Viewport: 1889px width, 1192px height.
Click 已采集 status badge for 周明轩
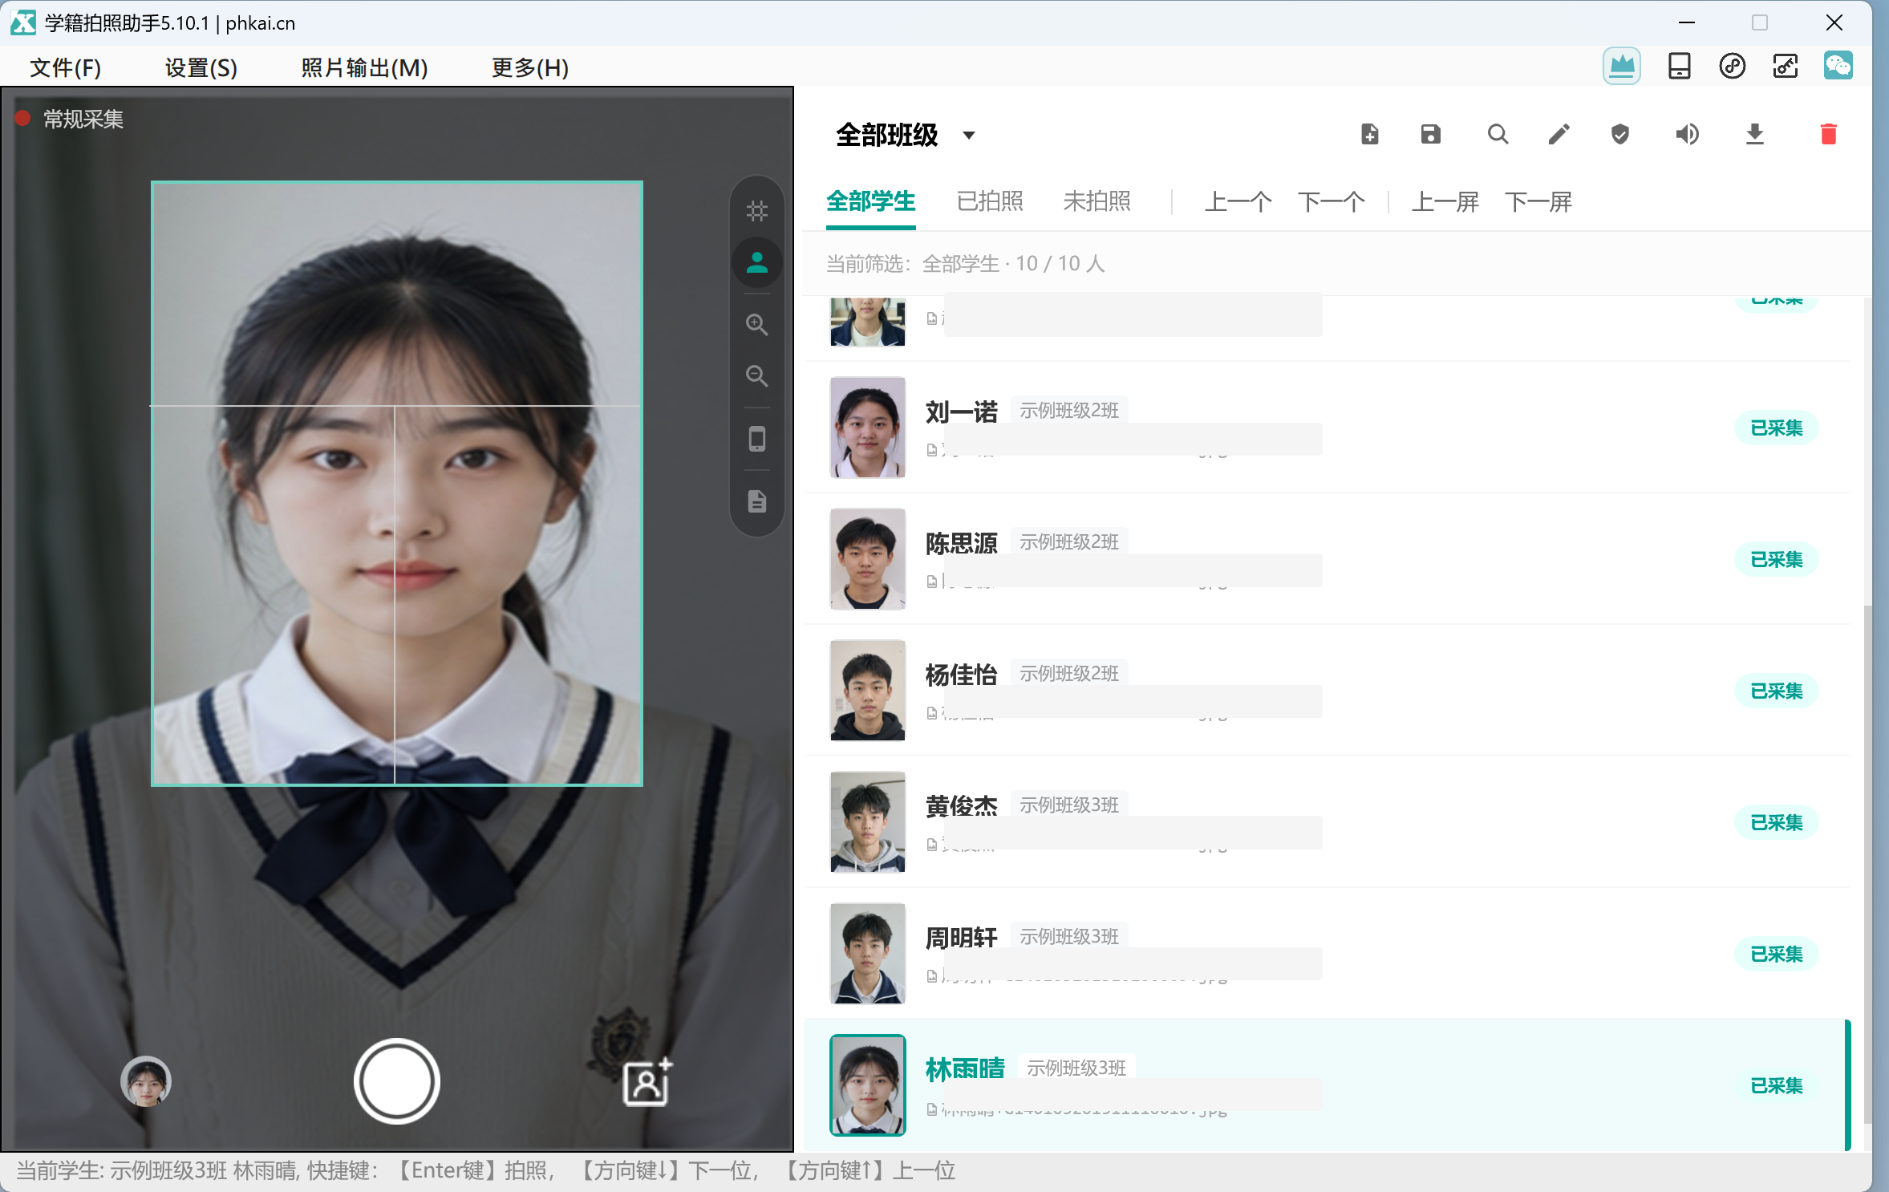point(1776,955)
